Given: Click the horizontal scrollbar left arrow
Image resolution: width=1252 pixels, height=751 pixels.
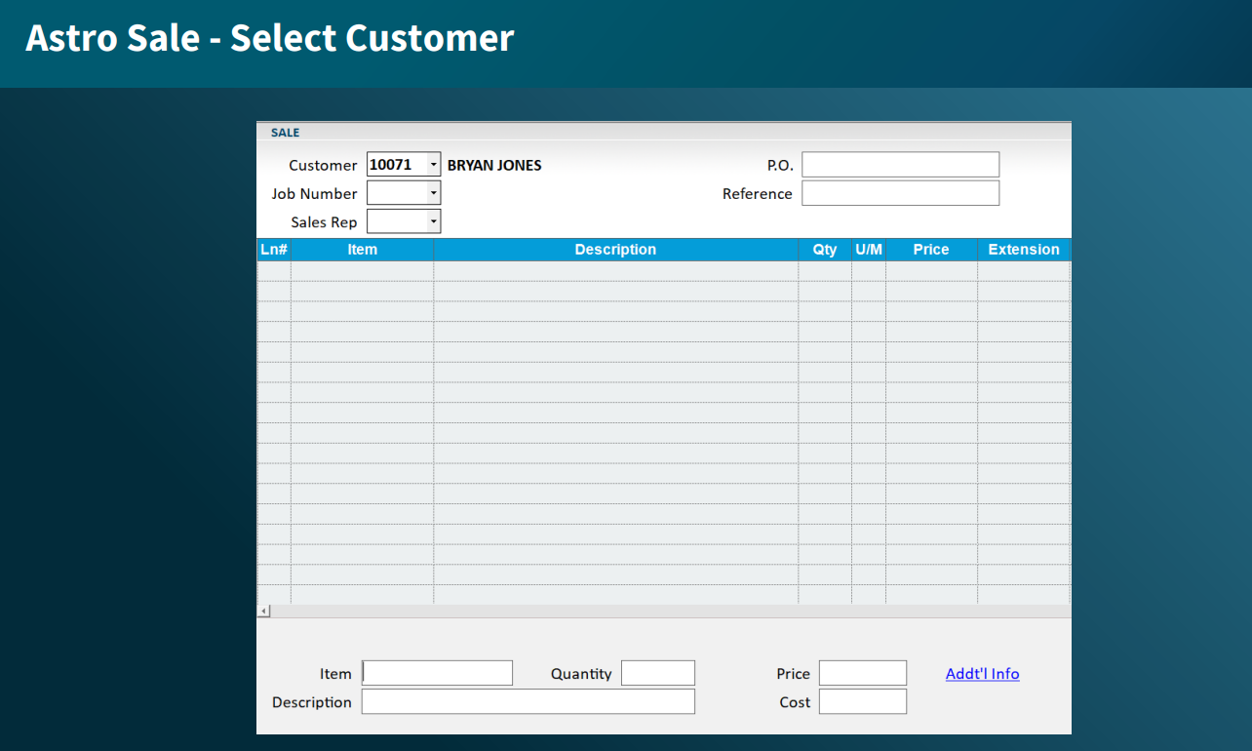Looking at the screenshot, I should click(x=263, y=611).
